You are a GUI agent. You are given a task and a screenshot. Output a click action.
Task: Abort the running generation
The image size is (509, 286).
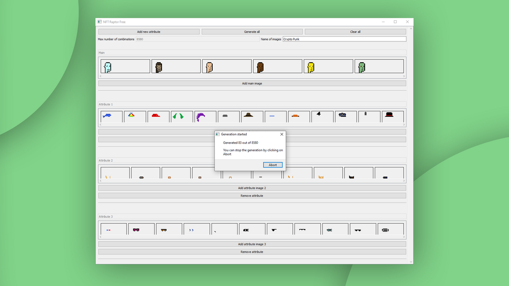(x=272, y=165)
